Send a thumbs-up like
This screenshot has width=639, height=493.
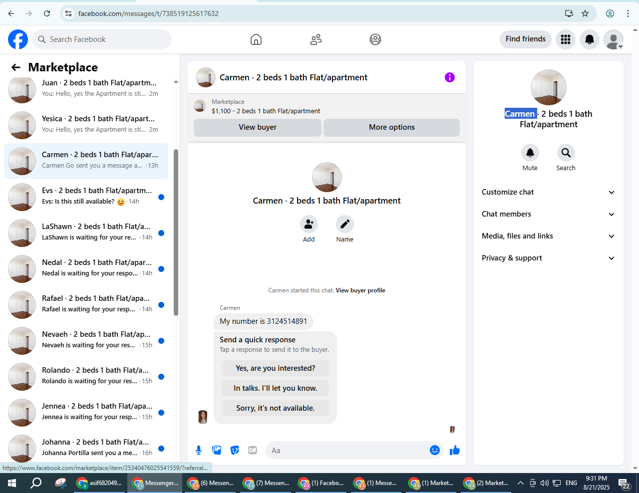point(455,451)
